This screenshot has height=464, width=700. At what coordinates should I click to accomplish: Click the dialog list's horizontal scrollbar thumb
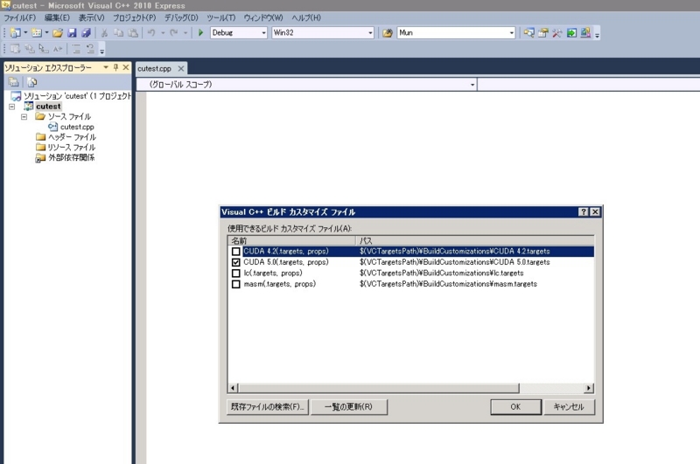click(379, 388)
